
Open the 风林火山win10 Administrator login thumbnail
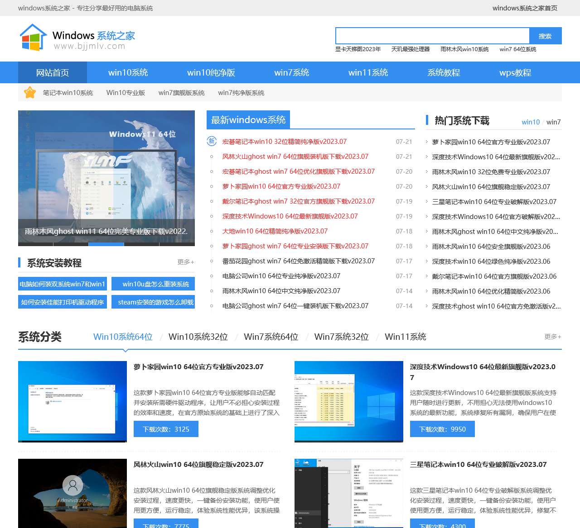[72, 493]
